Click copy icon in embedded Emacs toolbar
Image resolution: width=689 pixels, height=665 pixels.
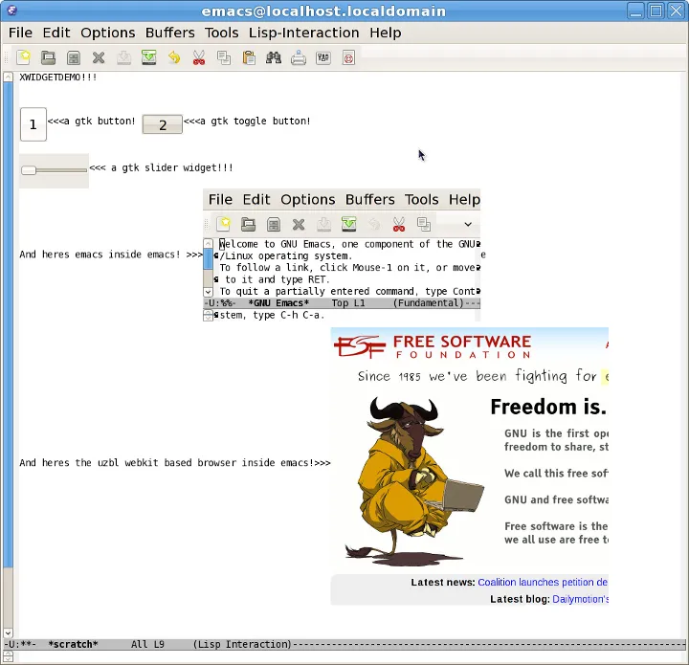(x=424, y=225)
